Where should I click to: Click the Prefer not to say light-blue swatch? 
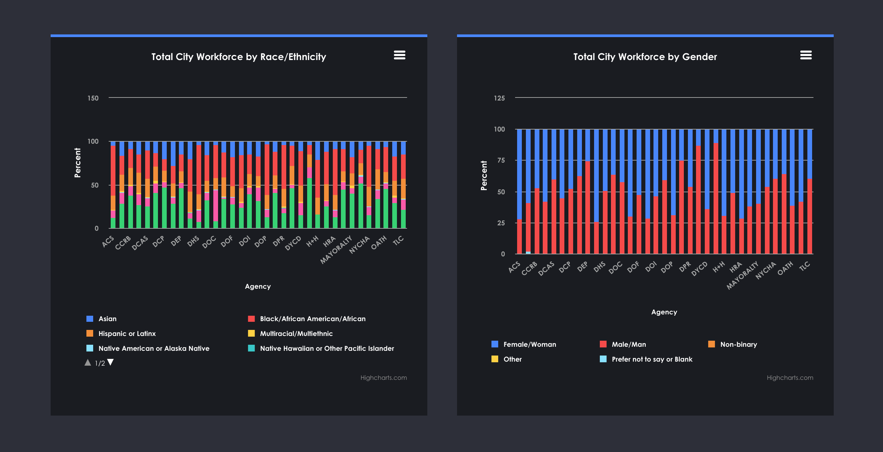pos(603,359)
